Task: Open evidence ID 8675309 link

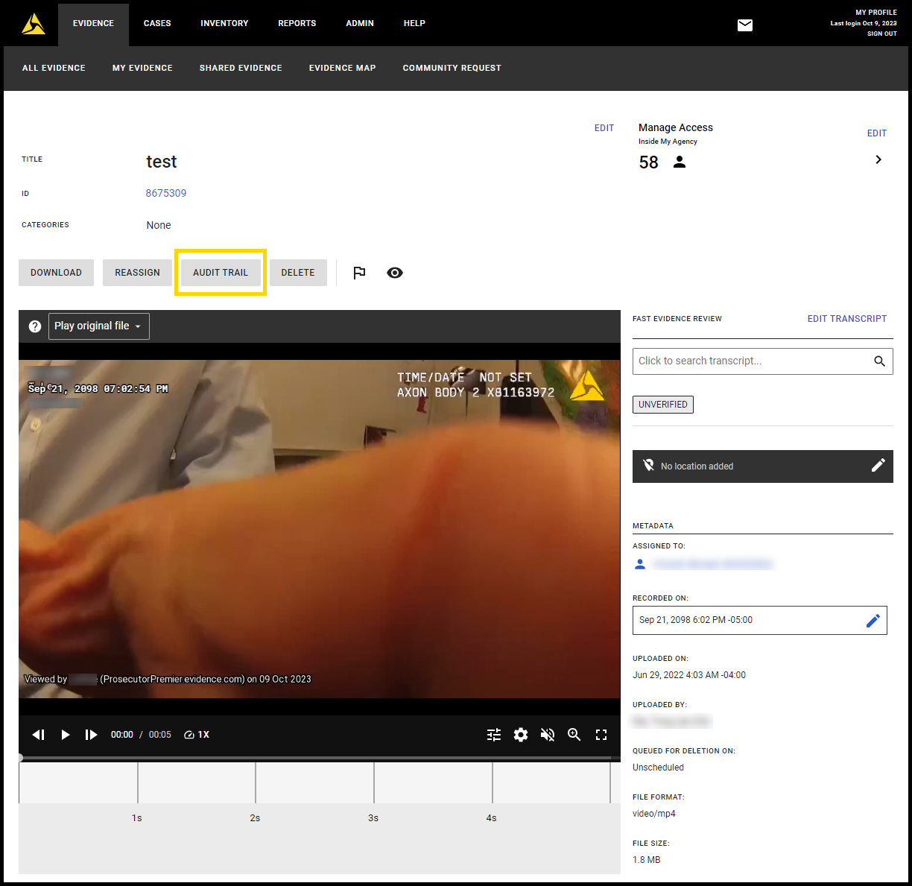Action: [x=165, y=193]
